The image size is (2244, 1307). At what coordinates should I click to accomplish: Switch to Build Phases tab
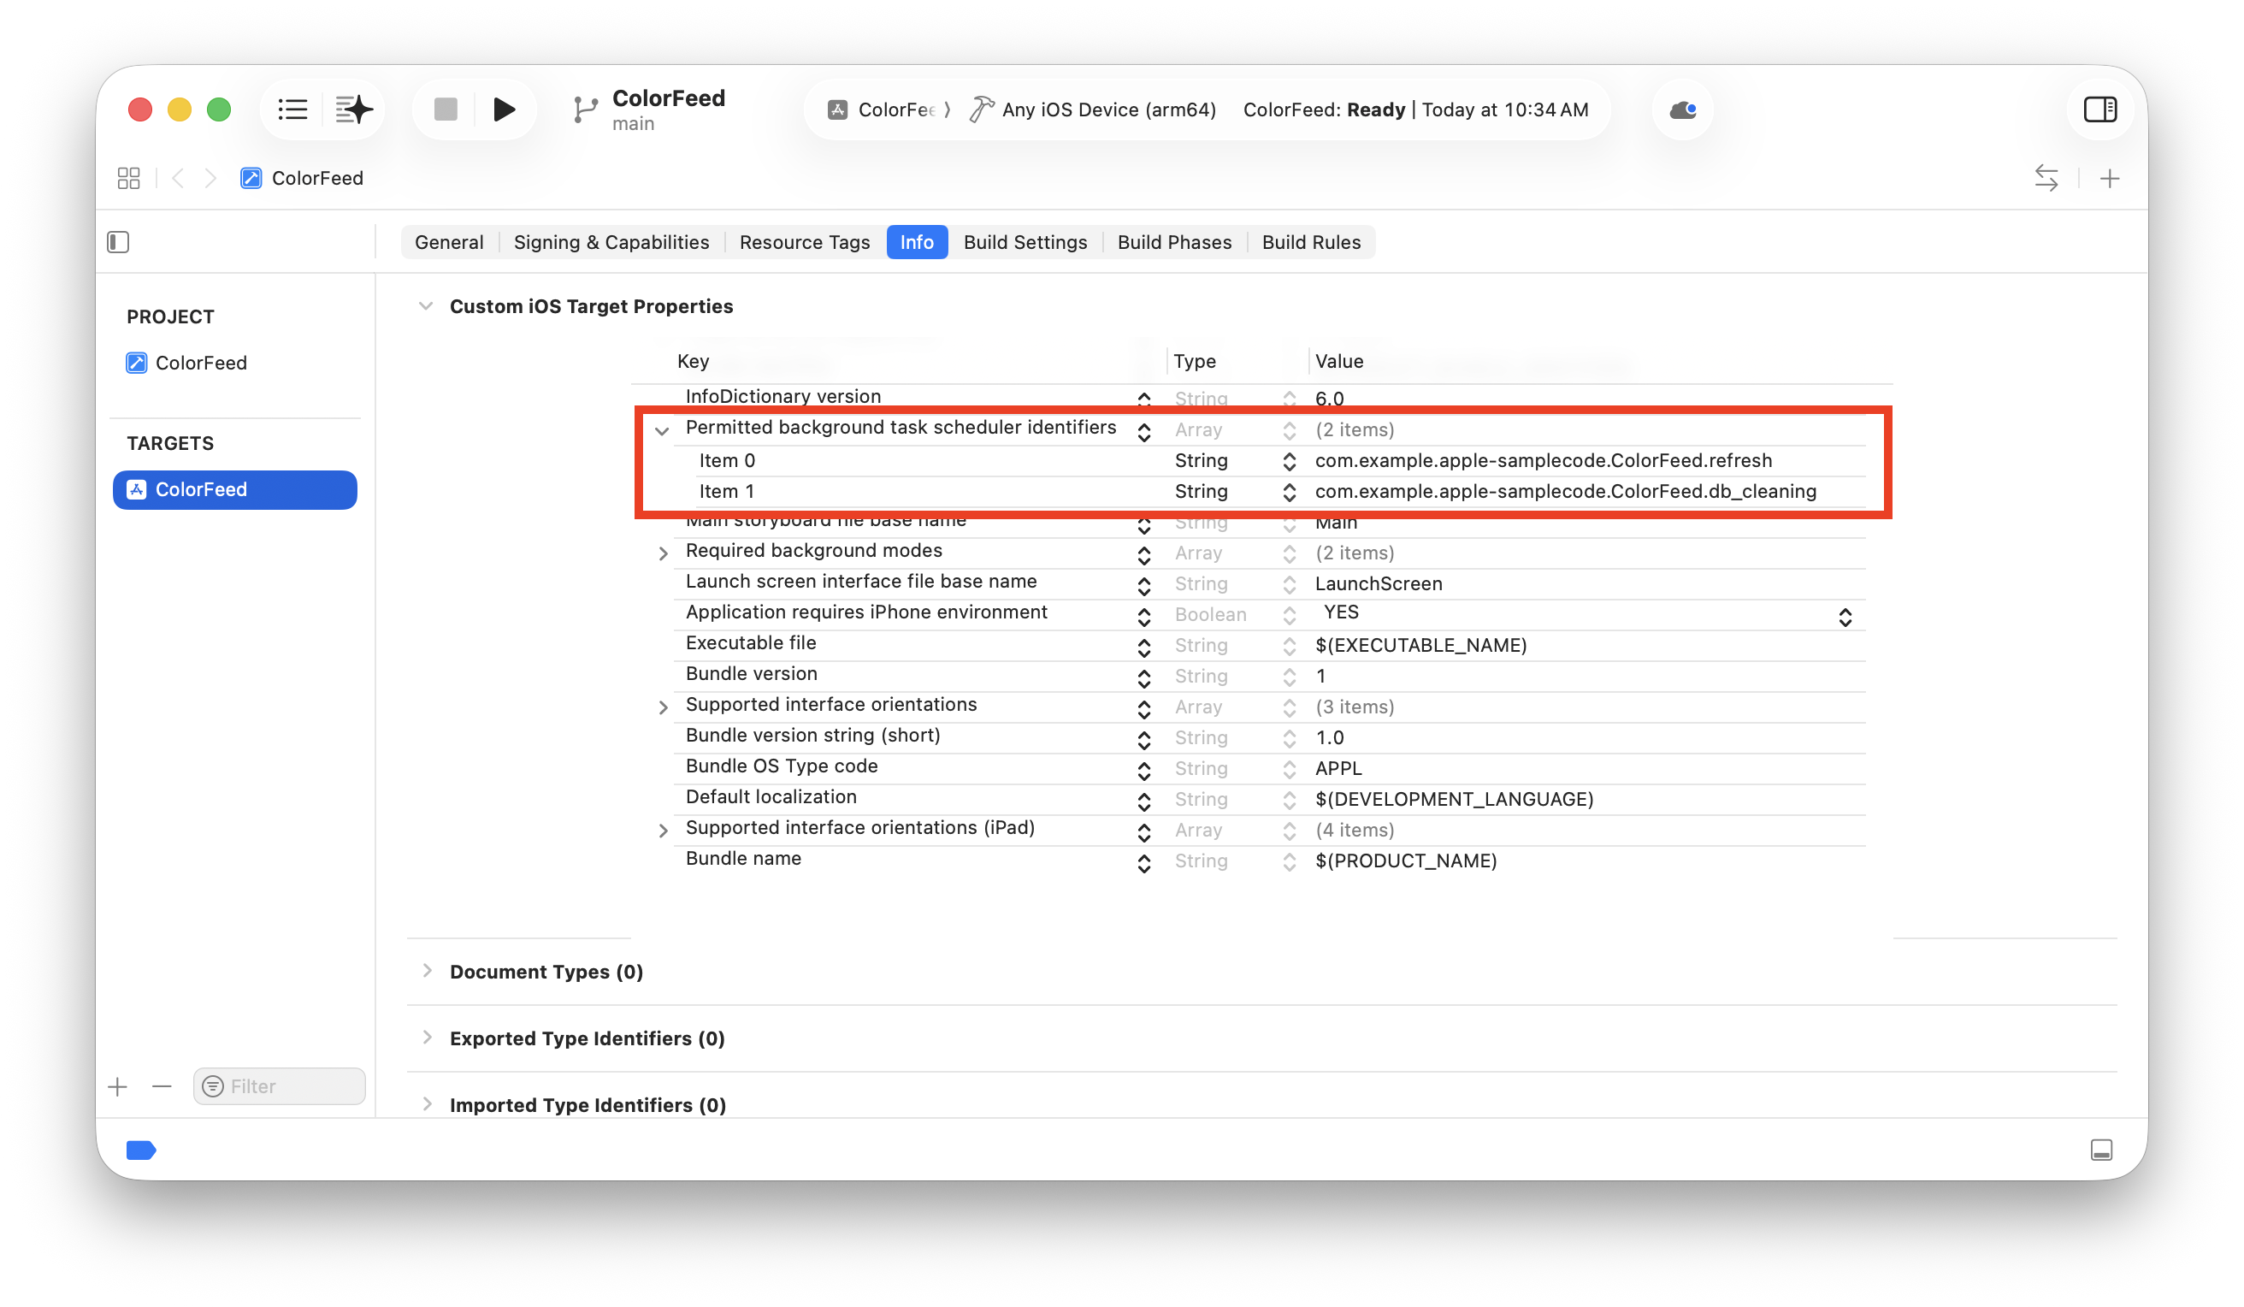(x=1174, y=242)
